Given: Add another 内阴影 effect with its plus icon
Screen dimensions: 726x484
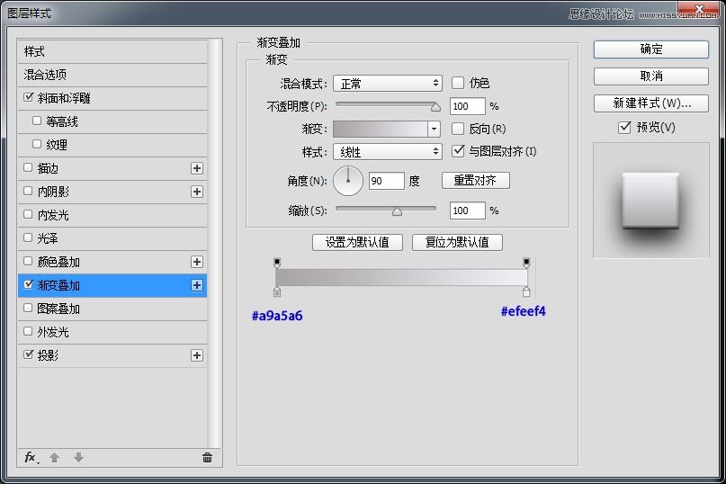Looking at the screenshot, I should pos(197,192).
